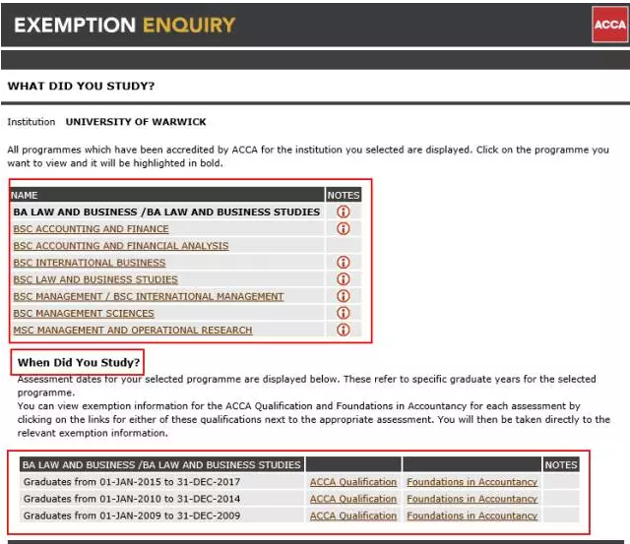Viewport: 630px width, 544px height.
Task: Open notes icon for BSc Management Sciences
Action: point(344,313)
